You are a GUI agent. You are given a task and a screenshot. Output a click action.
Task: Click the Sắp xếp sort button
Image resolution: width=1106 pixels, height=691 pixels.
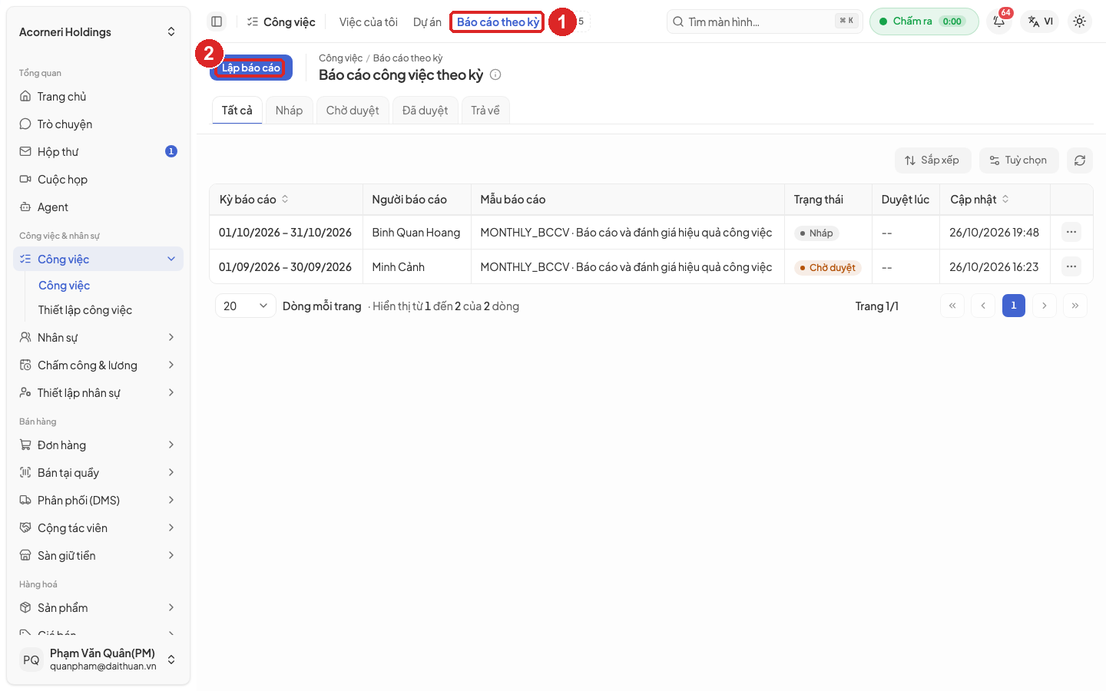[933, 160]
